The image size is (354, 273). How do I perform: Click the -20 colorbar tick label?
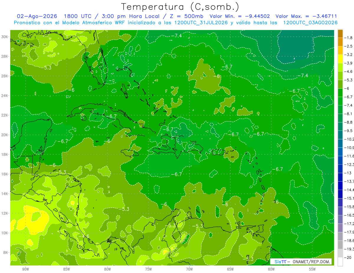(348, 257)
